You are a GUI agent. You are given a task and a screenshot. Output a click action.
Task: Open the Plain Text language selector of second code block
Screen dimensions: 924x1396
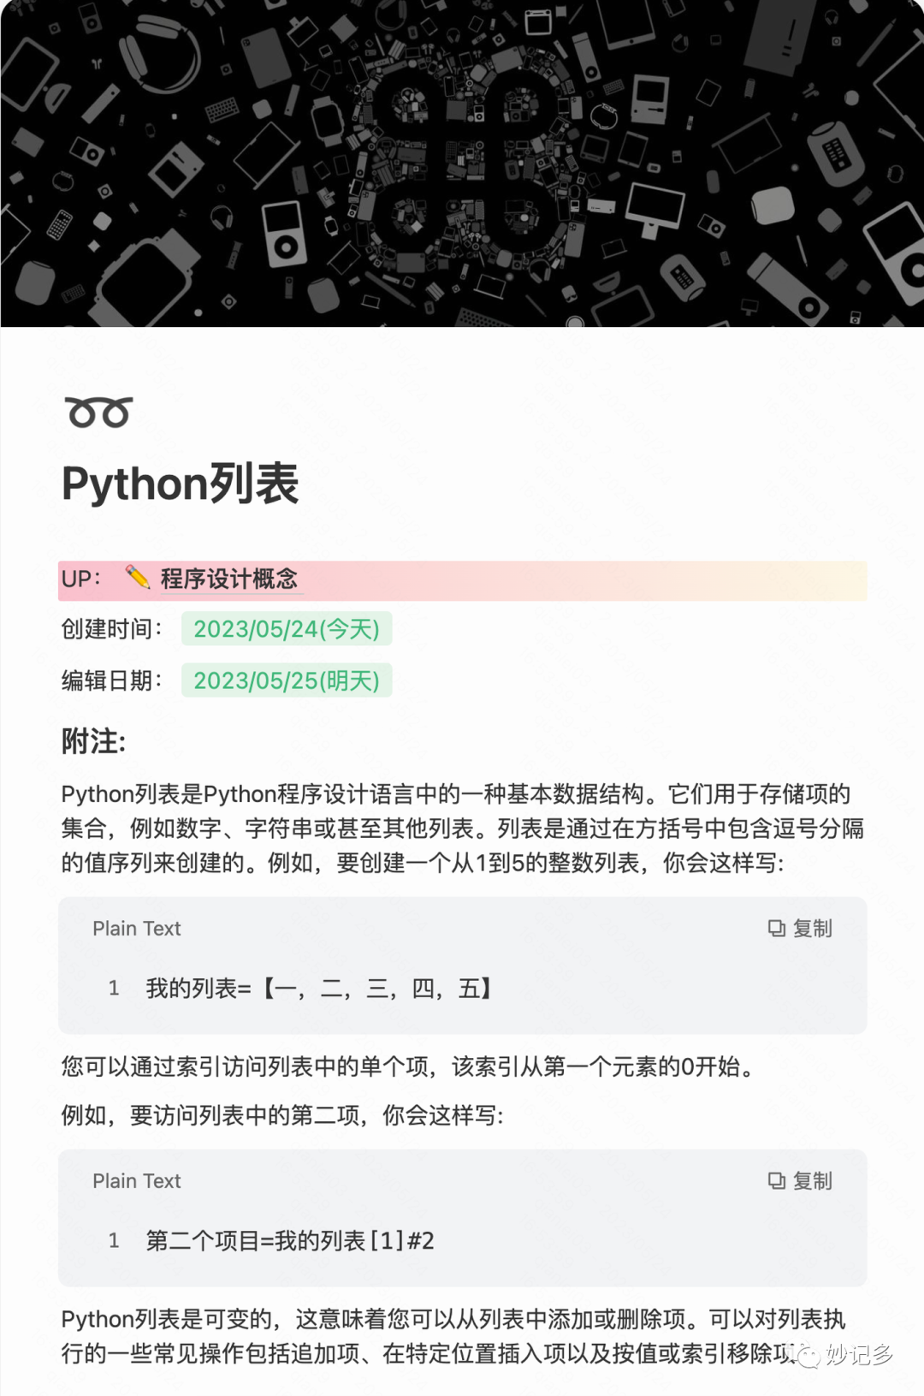tap(137, 1181)
